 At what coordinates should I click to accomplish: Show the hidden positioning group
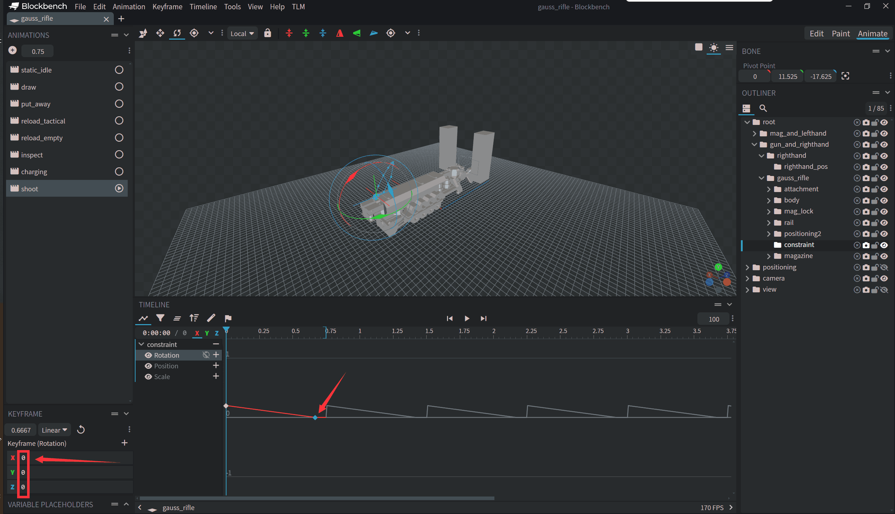click(x=884, y=267)
